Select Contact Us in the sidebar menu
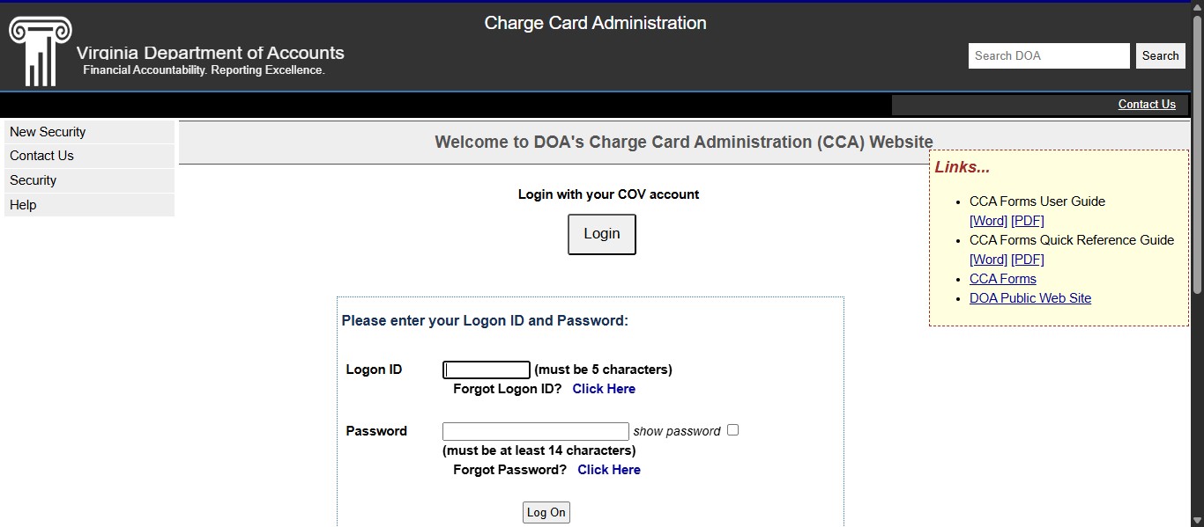Viewport: 1204px width, 527px height. click(x=41, y=156)
